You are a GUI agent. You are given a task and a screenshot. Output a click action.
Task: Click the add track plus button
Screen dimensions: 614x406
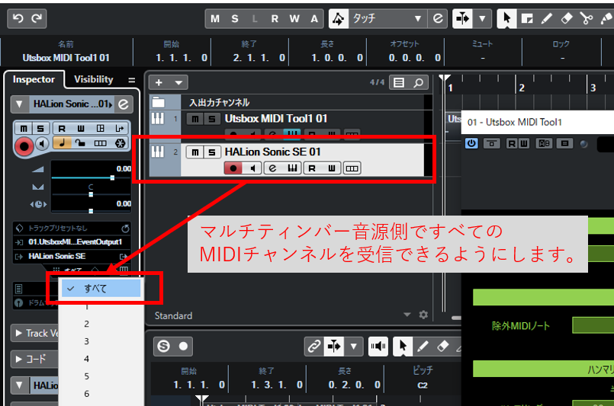tap(159, 82)
